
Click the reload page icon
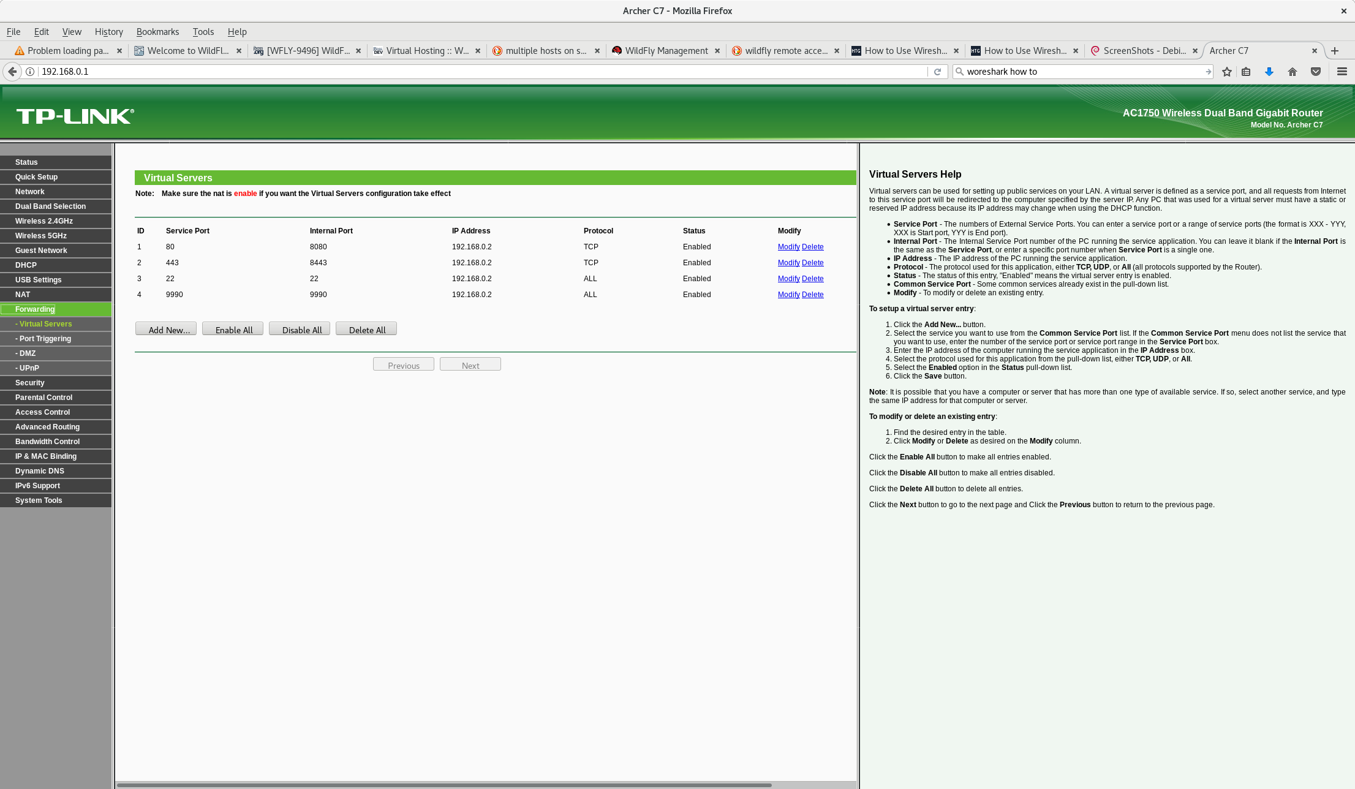tap(937, 72)
